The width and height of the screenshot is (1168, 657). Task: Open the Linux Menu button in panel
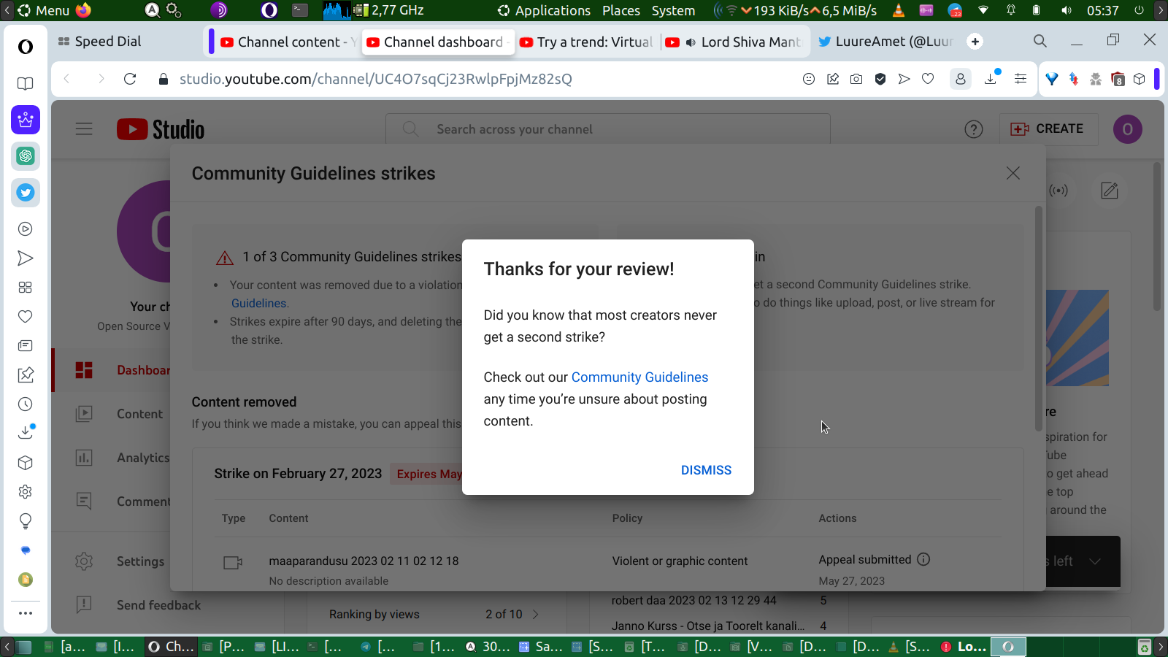coord(45,10)
